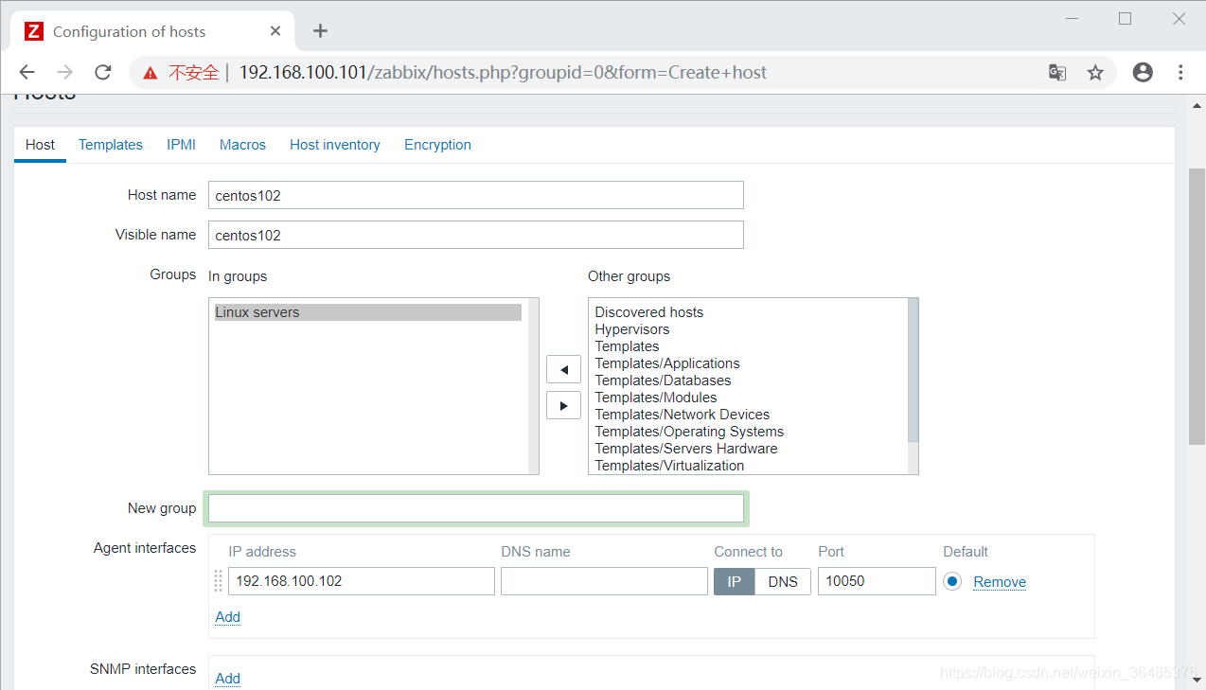Close the Configuration of hosts tab
This screenshot has height=690, width=1206.
tap(275, 31)
